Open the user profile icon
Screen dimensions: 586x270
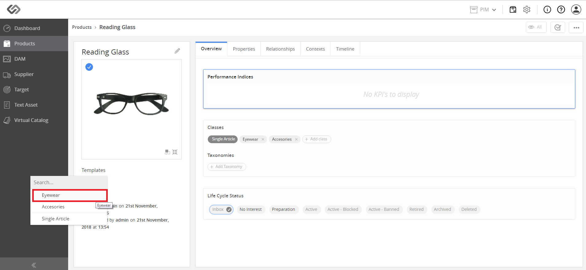[576, 10]
